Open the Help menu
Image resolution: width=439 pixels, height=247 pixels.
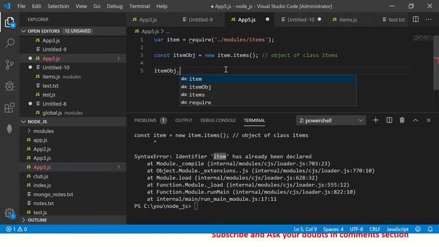click(162, 6)
